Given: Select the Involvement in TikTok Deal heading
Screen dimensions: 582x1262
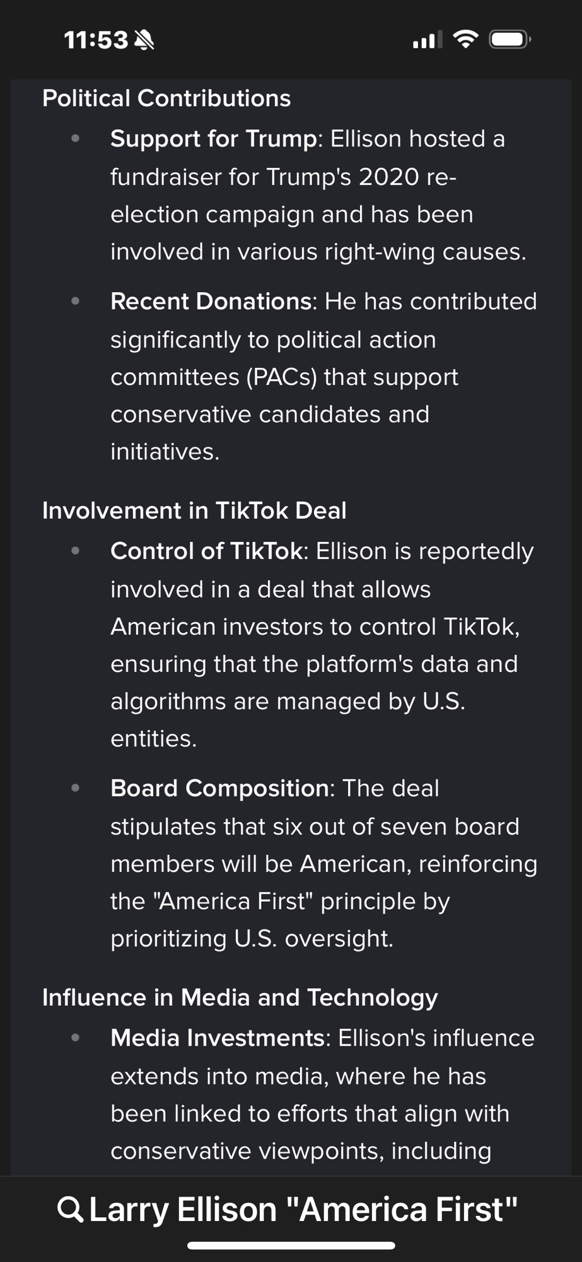Looking at the screenshot, I should tap(194, 510).
